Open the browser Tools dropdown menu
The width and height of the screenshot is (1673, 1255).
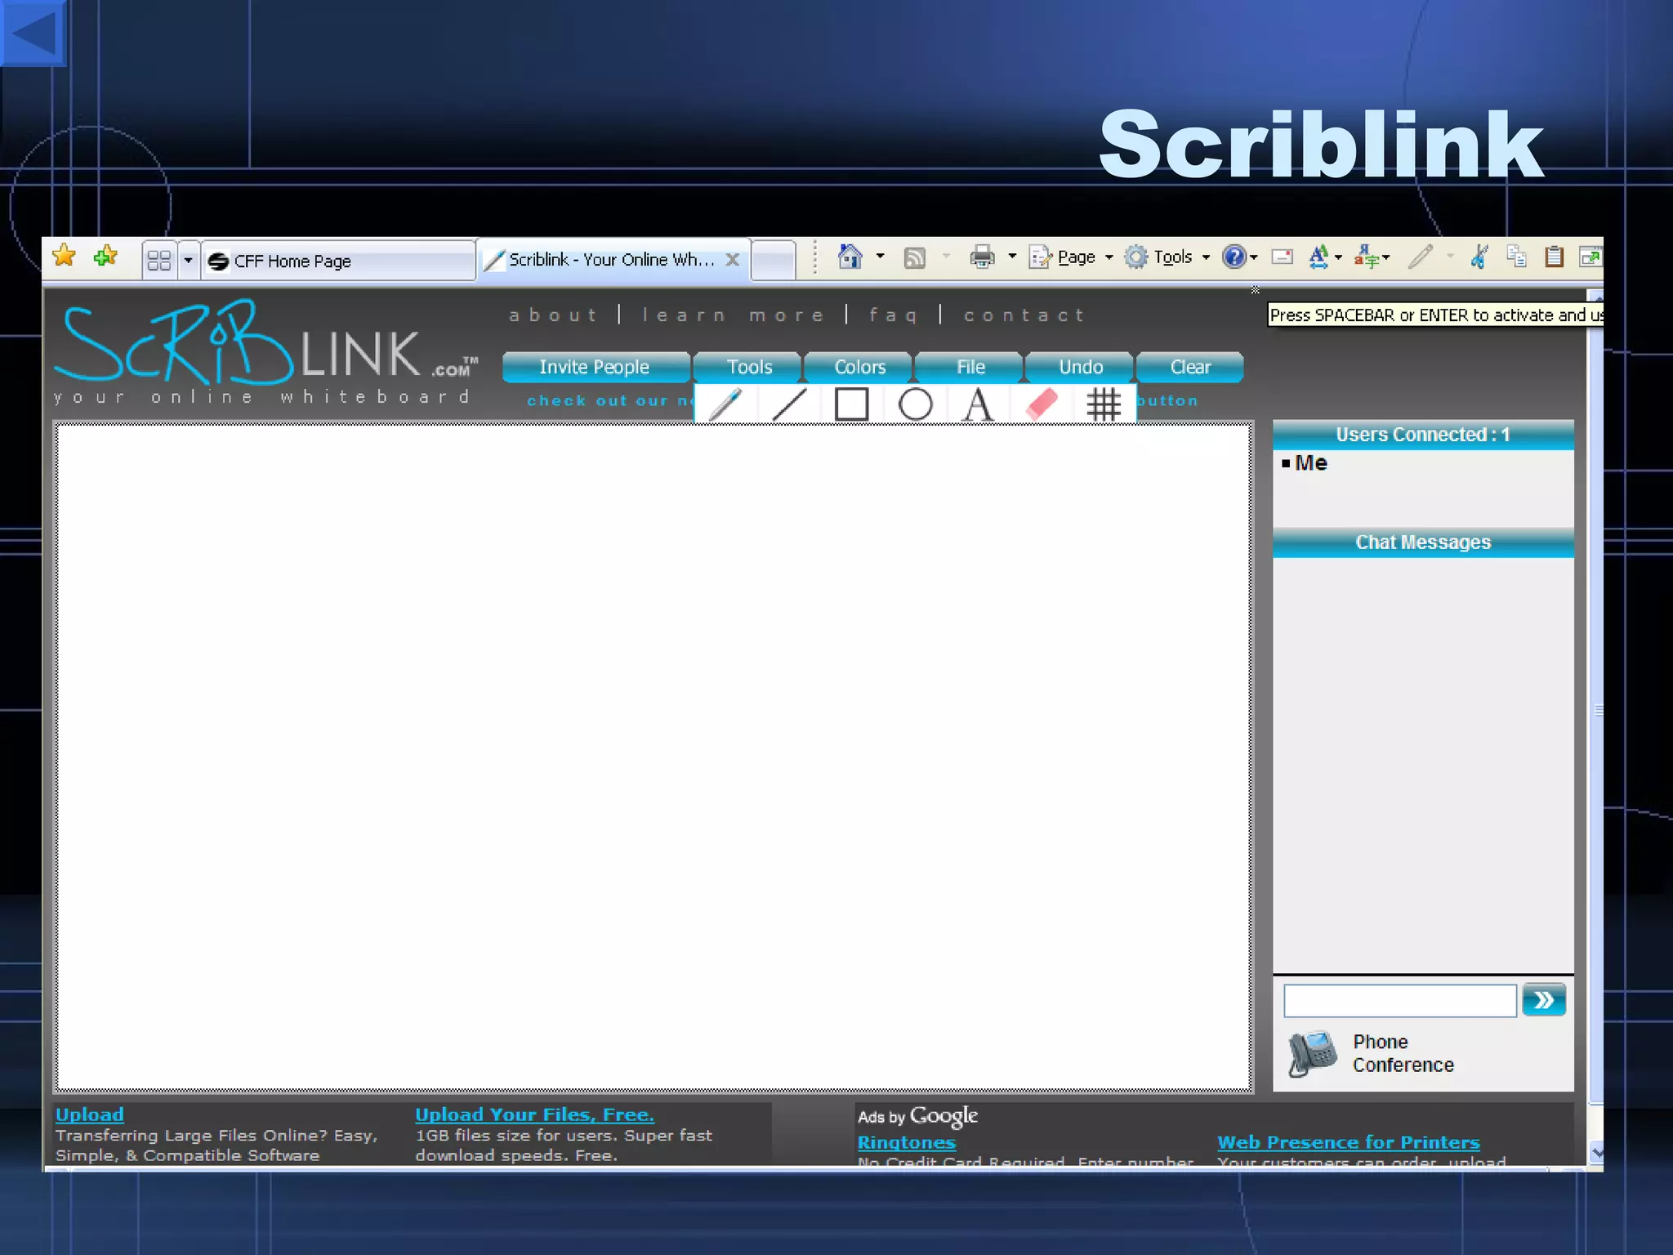coord(1167,257)
